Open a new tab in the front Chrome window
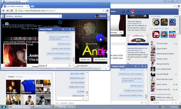The image size is (181, 109). (x=32, y=6)
